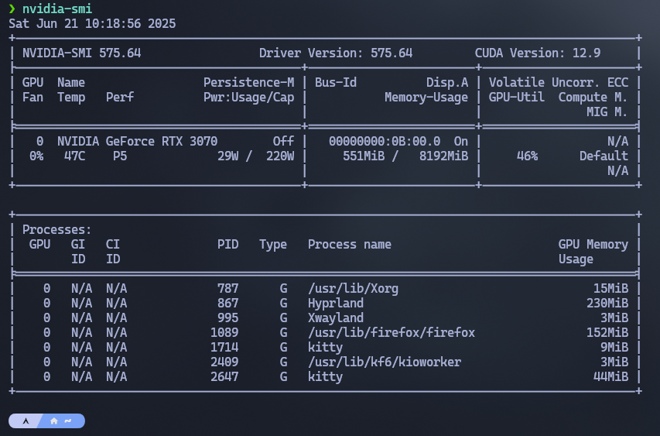Click the 0% fan speed value
The image size is (660, 436).
(x=36, y=156)
